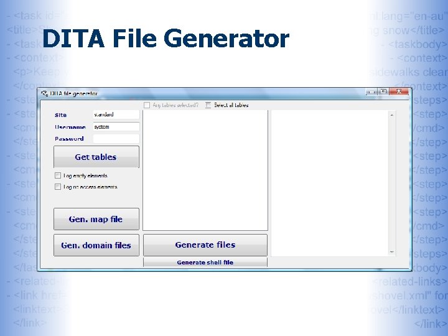The width and height of the screenshot is (448, 336).
Task: Minimize the DITA file generator window
Action: click(x=371, y=92)
